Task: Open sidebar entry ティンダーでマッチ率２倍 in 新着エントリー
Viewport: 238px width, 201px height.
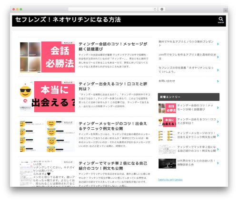Action: (x=197, y=149)
